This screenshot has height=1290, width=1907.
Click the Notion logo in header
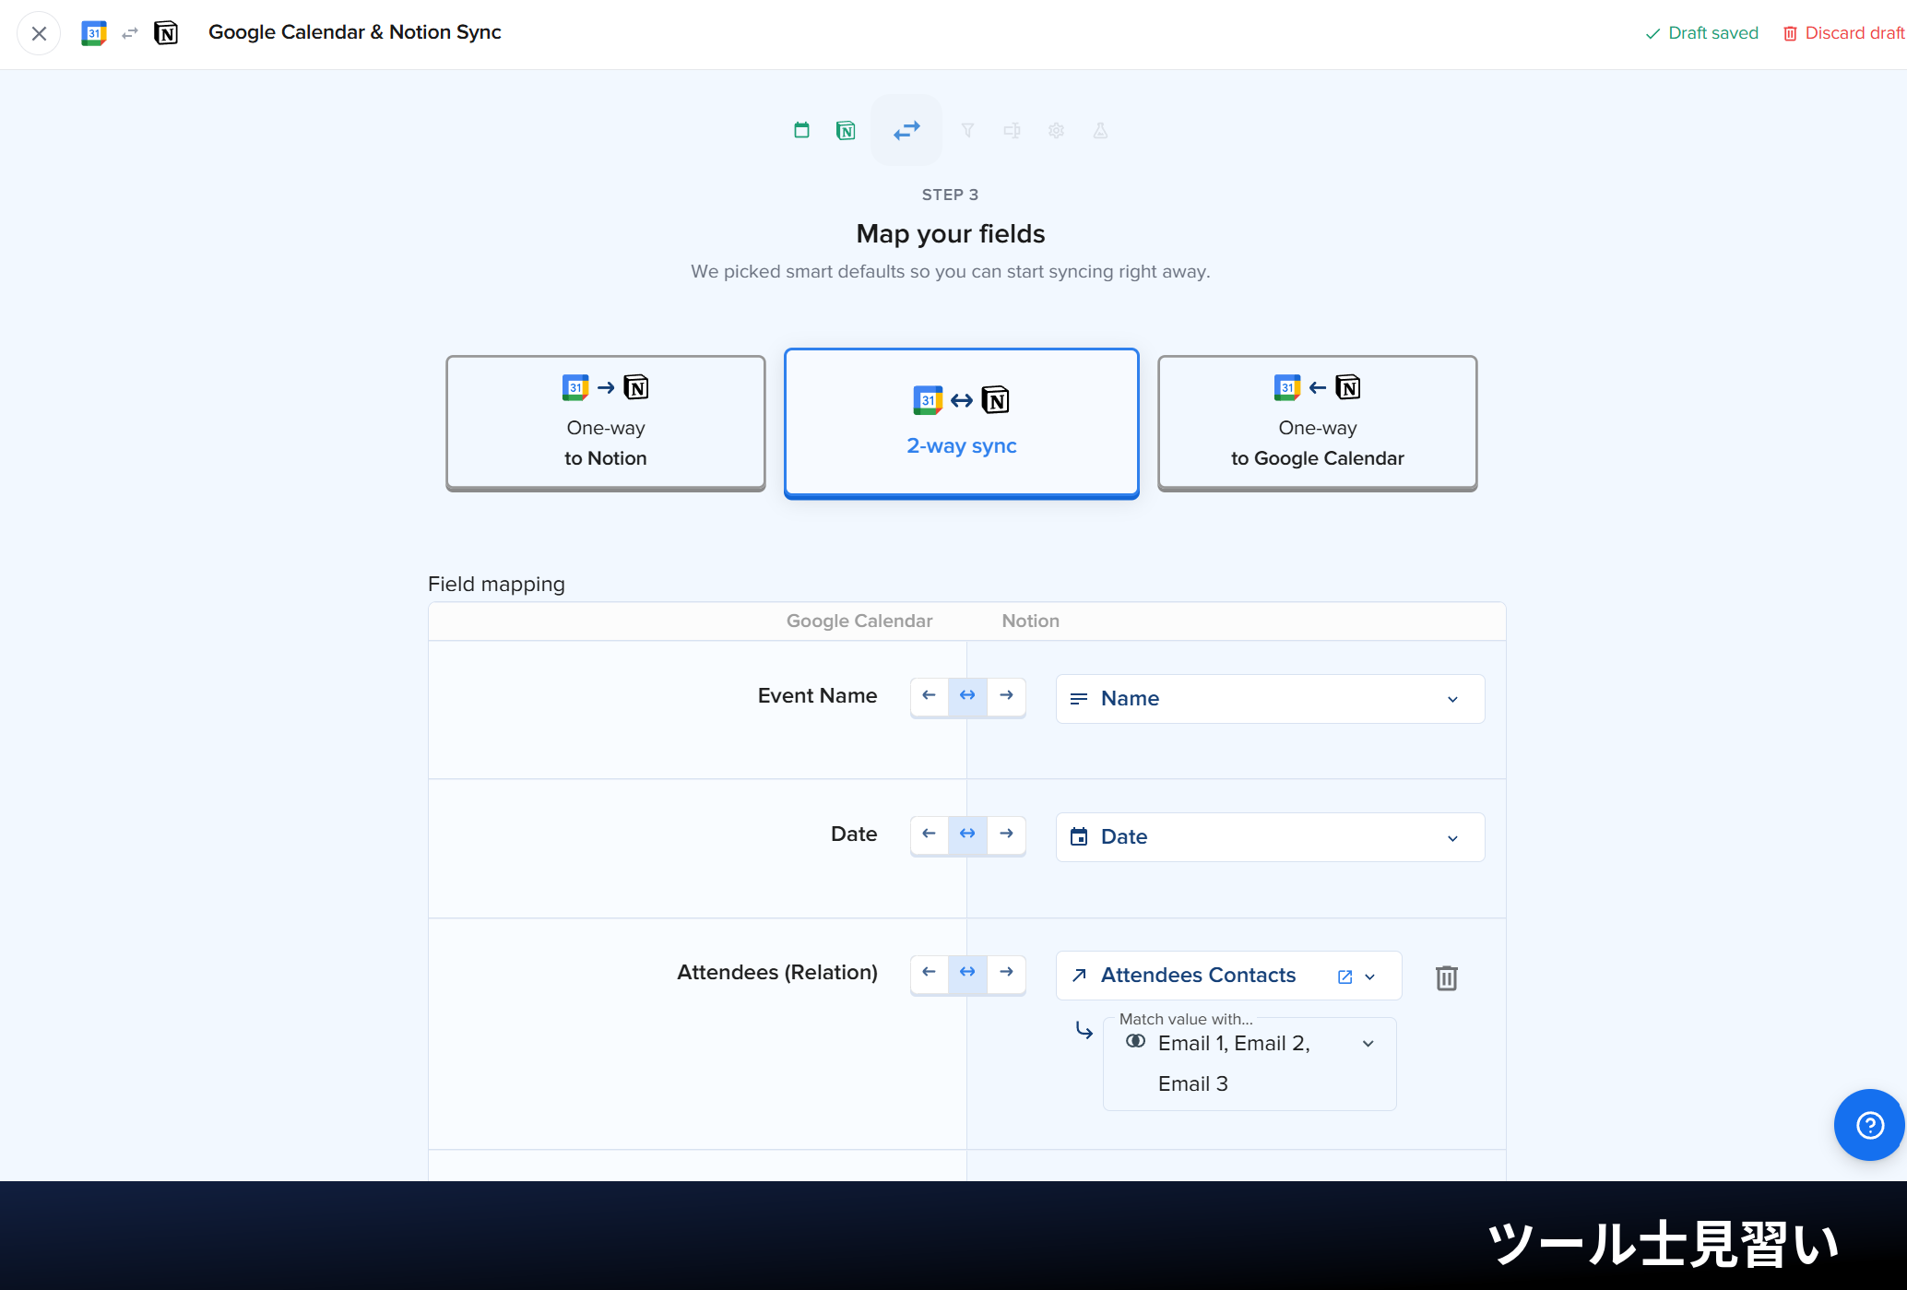point(166,33)
